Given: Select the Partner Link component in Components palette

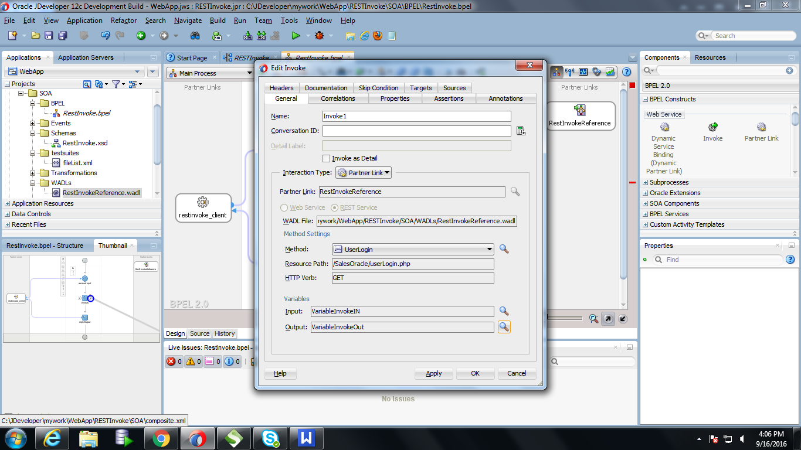Looking at the screenshot, I should [x=762, y=130].
